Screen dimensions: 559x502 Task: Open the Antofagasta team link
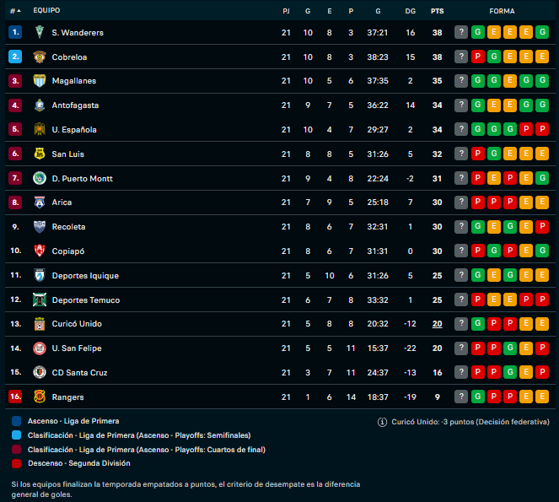(x=75, y=105)
